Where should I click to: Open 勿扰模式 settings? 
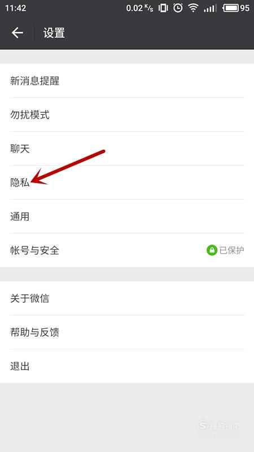tap(127, 115)
